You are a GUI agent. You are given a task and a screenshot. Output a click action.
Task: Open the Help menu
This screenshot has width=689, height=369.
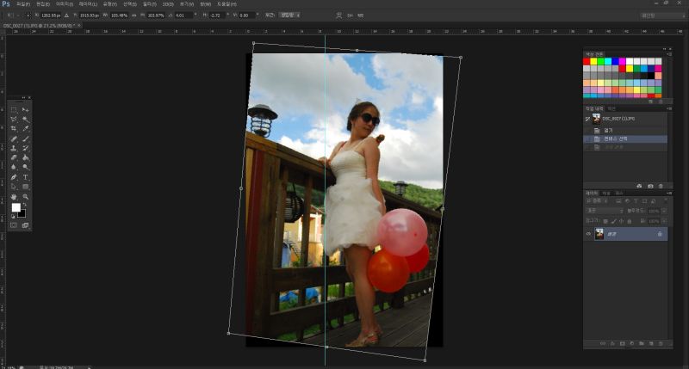[x=227, y=4]
